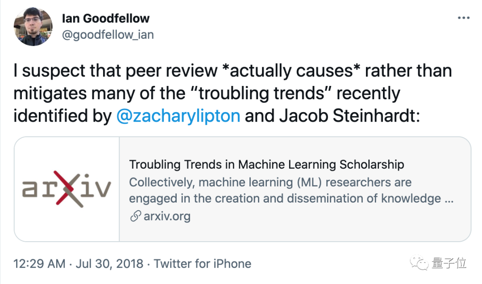Click the 量子位 watermark text
Screen dimensions: 482x284
[x=449, y=263]
